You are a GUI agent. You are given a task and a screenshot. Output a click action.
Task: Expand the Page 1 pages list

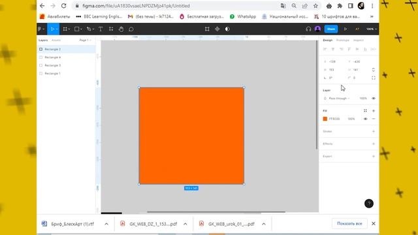(x=86, y=40)
